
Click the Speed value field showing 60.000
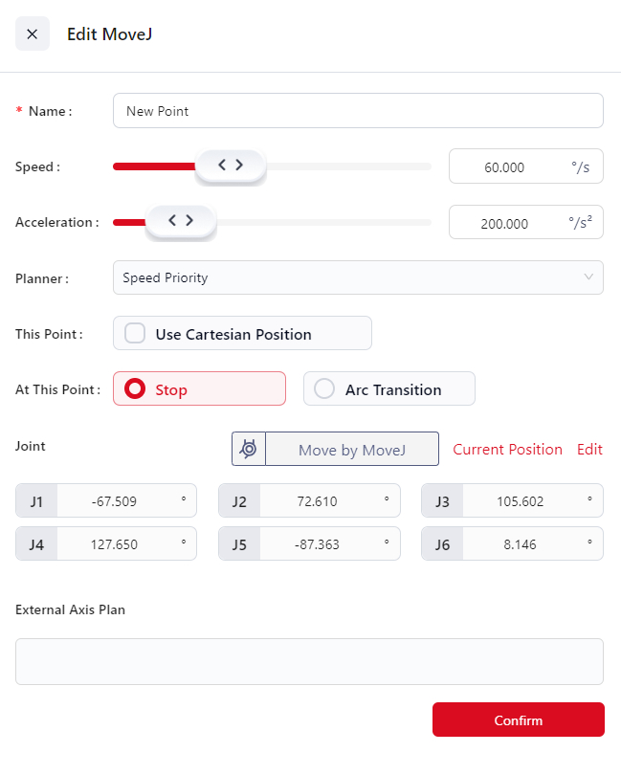(x=505, y=167)
